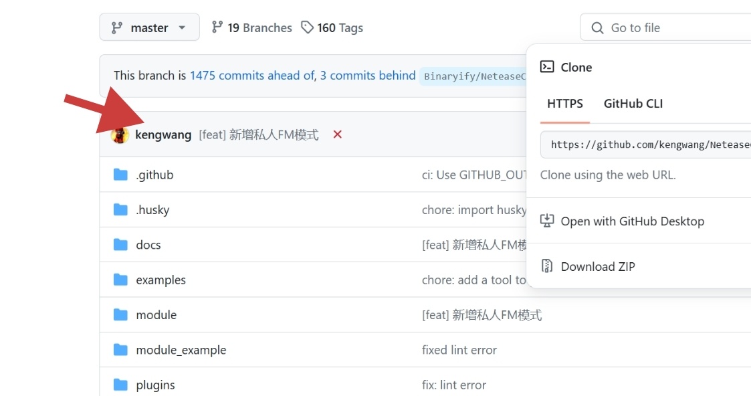Focus the Go to file search field
The image size is (751, 396).
[x=669, y=28]
